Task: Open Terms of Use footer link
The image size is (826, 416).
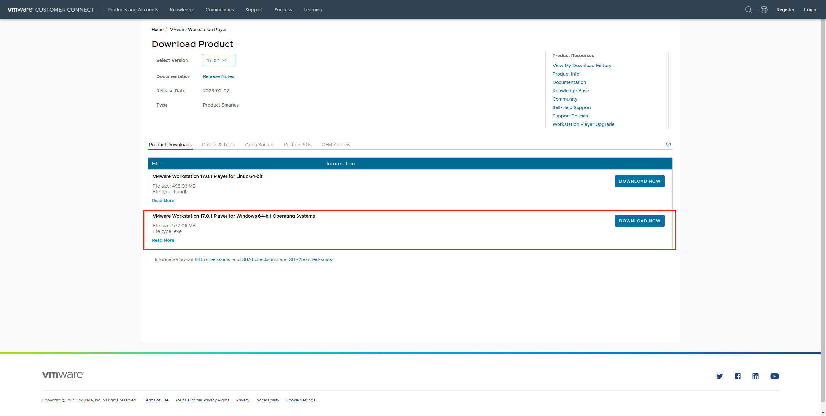Action: coord(156,400)
